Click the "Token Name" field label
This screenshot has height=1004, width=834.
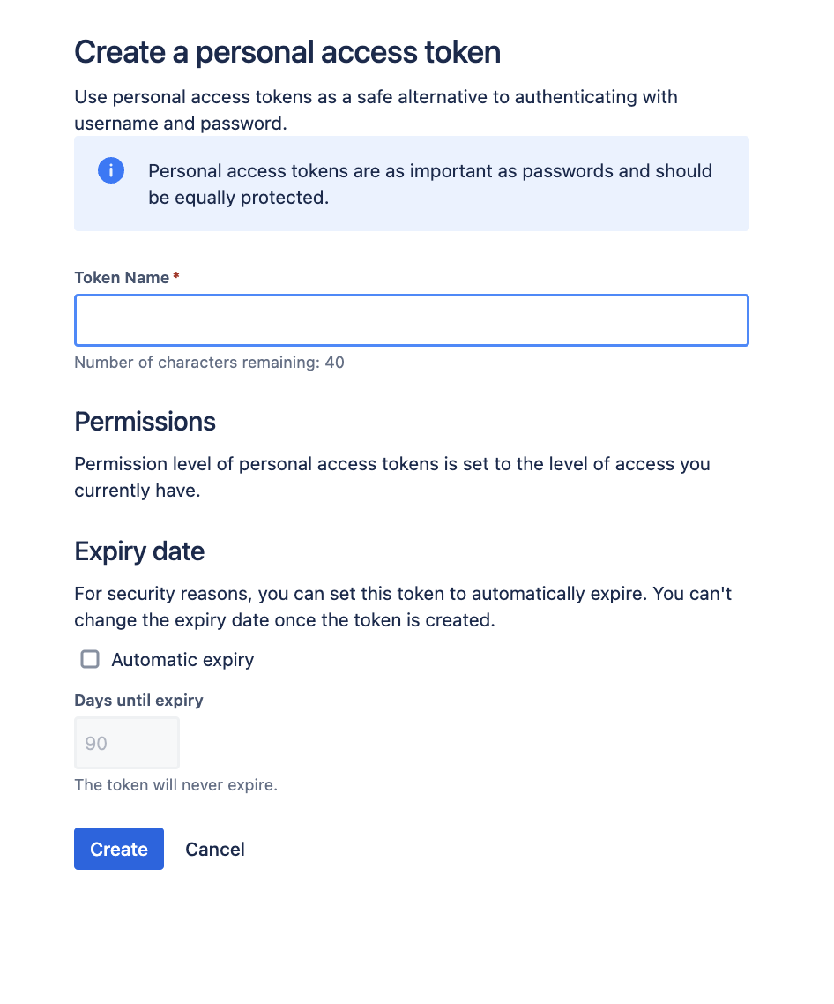[122, 278]
